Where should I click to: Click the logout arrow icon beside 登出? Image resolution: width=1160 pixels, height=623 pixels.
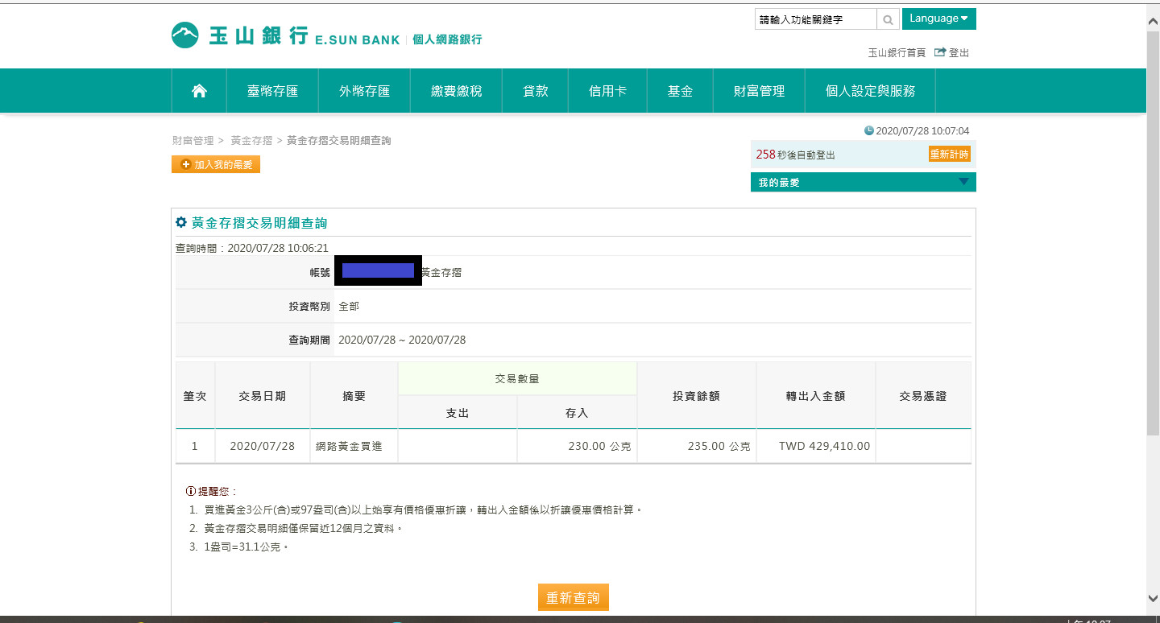tap(939, 52)
